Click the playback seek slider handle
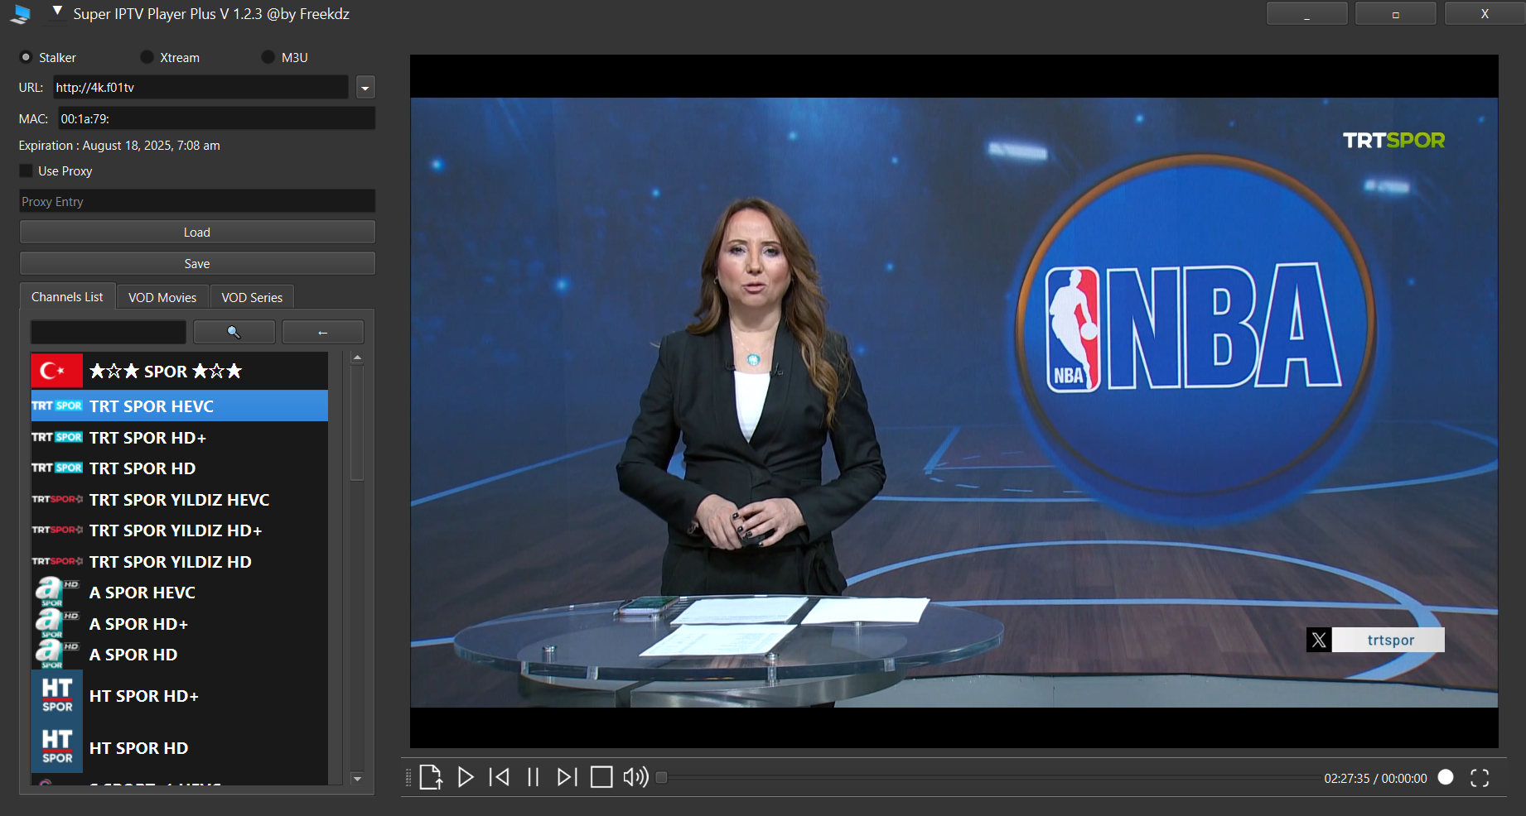 point(661,777)
